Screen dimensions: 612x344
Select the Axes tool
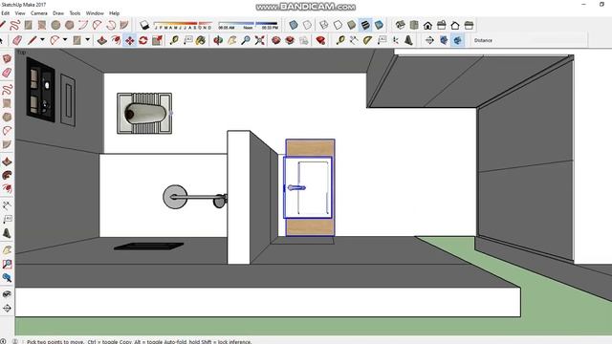click(x=395, y=40)
